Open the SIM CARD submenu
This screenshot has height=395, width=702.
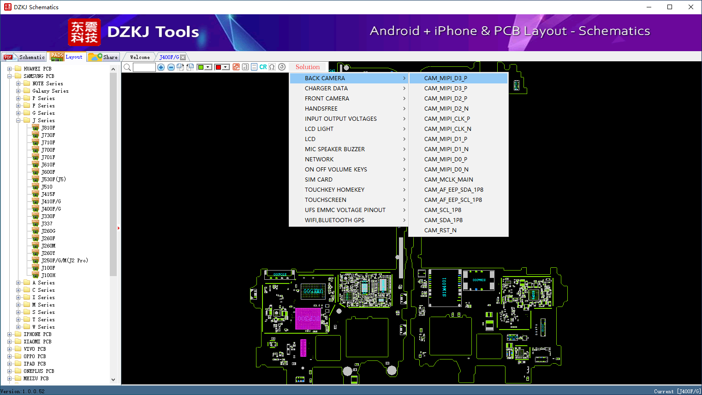coord(349,180)
